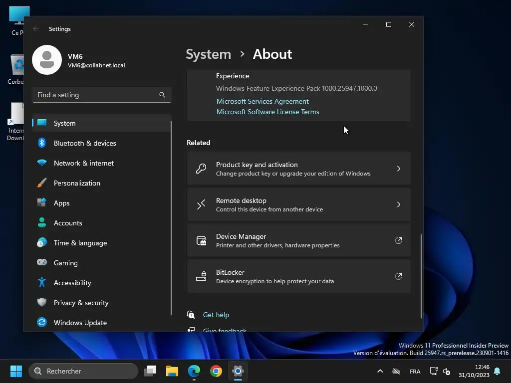Click the Settings back arrow
Viewport: 511px width, 383px height.
coord(36,28)
